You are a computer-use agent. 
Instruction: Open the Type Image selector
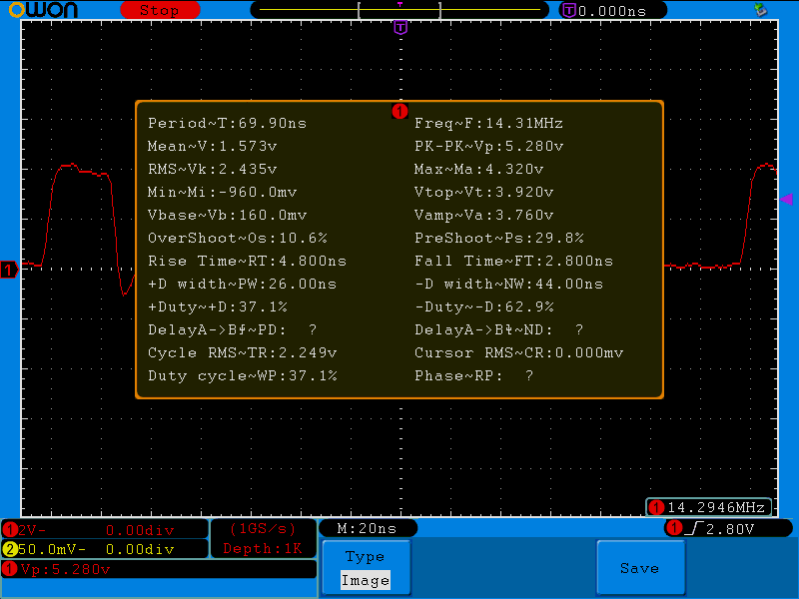coord(365,568)
